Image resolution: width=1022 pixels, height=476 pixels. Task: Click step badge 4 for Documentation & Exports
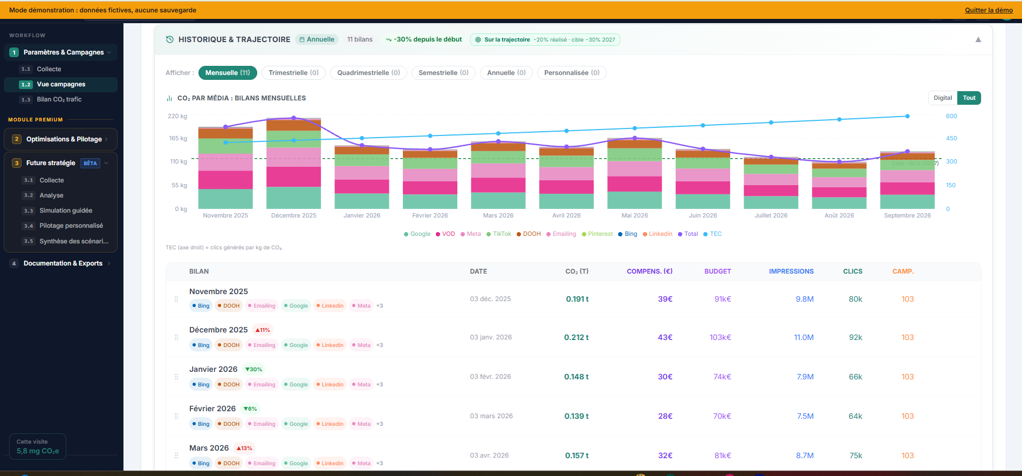coord(14,263)
